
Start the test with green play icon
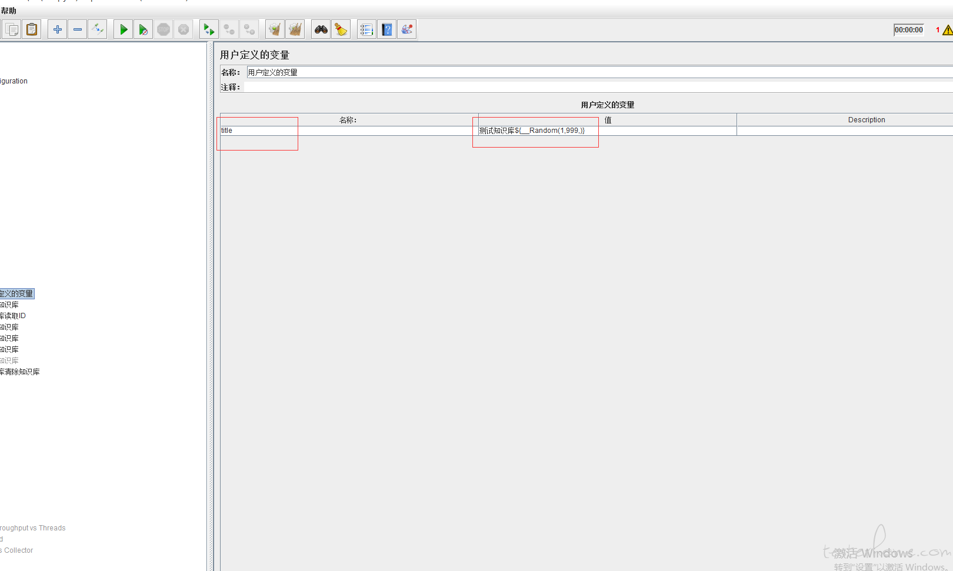[124, 29]
